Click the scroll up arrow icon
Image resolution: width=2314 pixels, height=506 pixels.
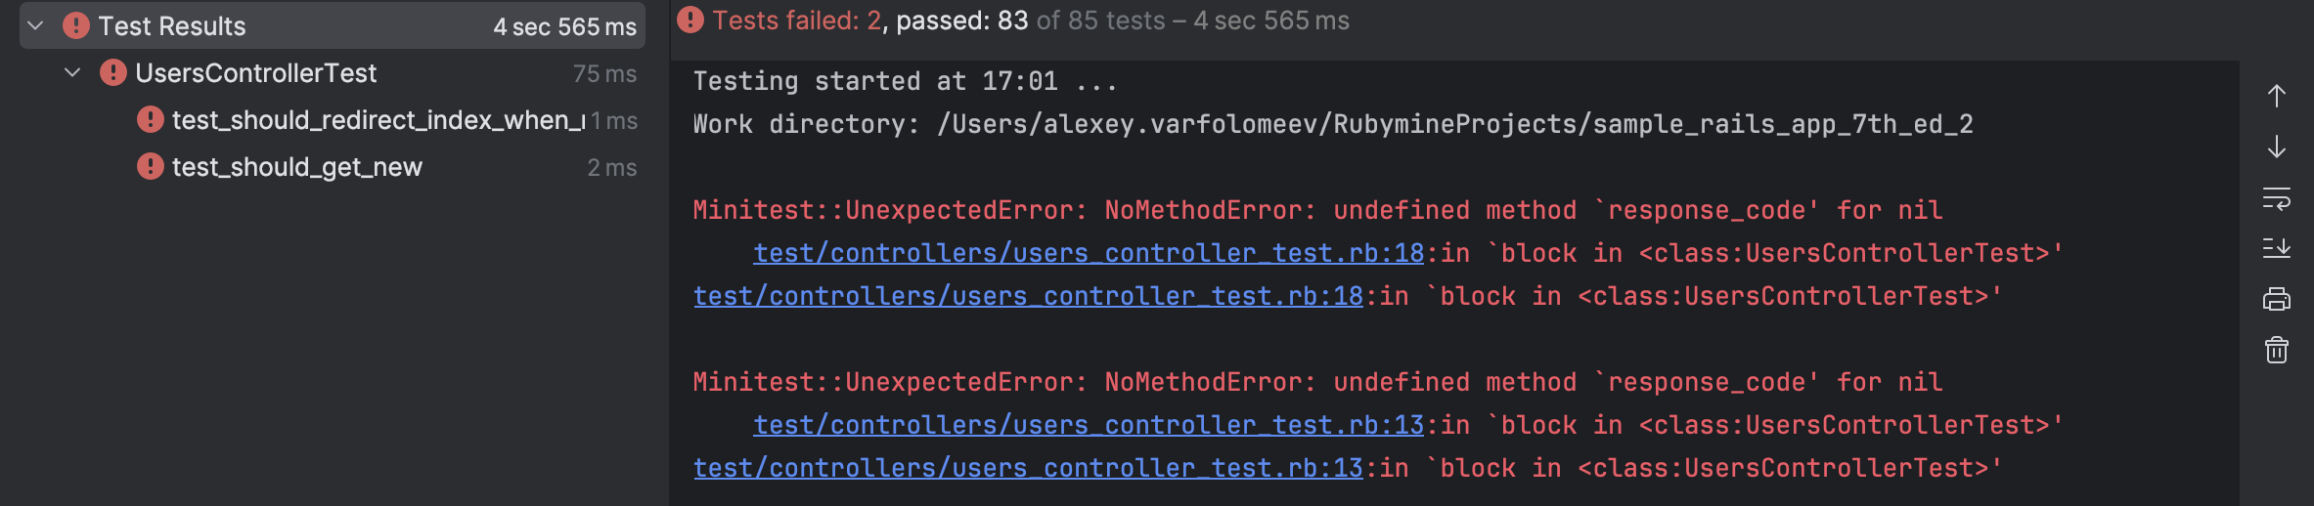point(2277,96)
